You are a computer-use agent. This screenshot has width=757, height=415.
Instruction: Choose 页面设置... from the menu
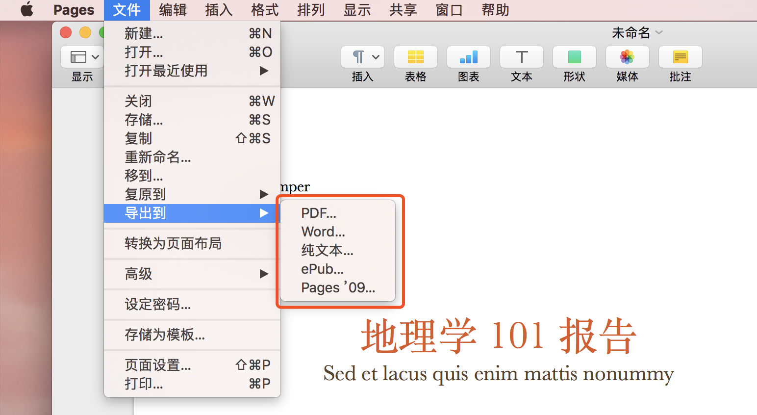pos(192,365)
